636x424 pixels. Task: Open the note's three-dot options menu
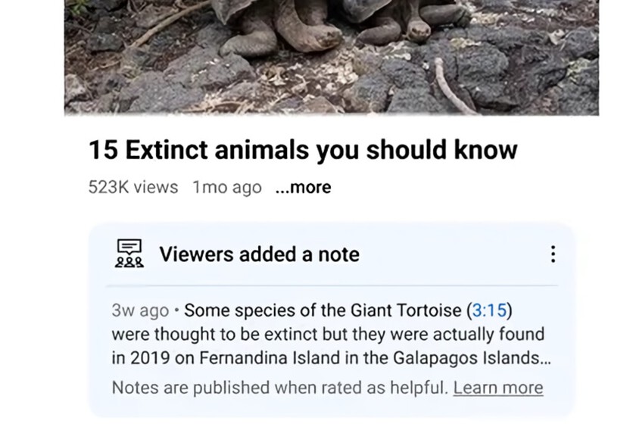[553, 254]
